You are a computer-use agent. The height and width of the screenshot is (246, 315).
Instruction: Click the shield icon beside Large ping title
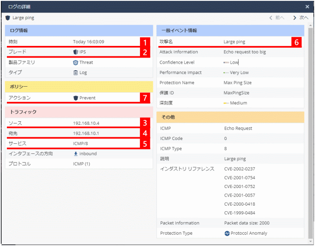click(8, 18)
